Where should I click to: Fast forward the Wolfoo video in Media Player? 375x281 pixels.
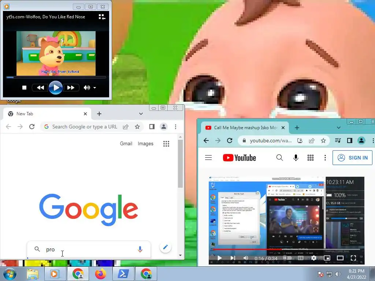click(71, 88)
